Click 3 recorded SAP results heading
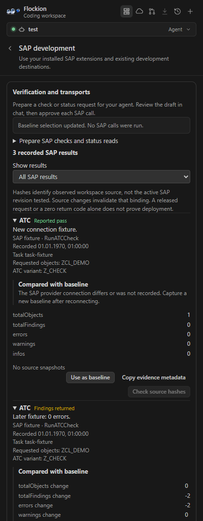203x521 pixels. 45,153
